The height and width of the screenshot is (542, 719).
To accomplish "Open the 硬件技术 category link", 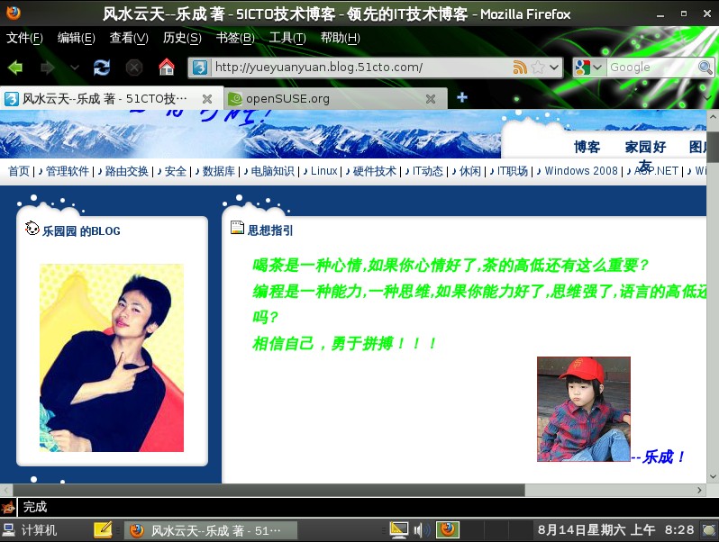I will pyautogui.click(x=374, y=171).
